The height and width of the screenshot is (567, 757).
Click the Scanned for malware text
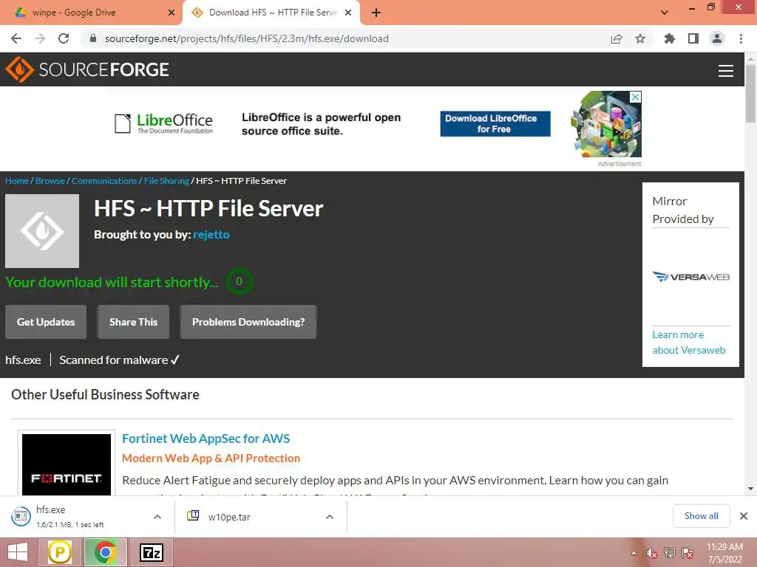pyautogui.click(x=119, y=360)
